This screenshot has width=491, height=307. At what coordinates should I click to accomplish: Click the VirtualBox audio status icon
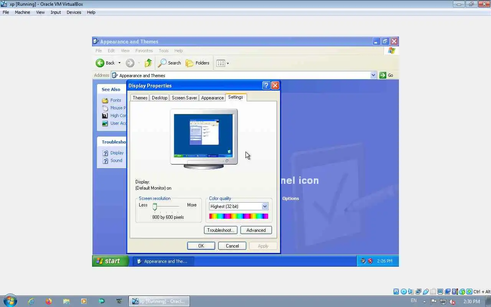pyautogui.click(x=411, y=292)
